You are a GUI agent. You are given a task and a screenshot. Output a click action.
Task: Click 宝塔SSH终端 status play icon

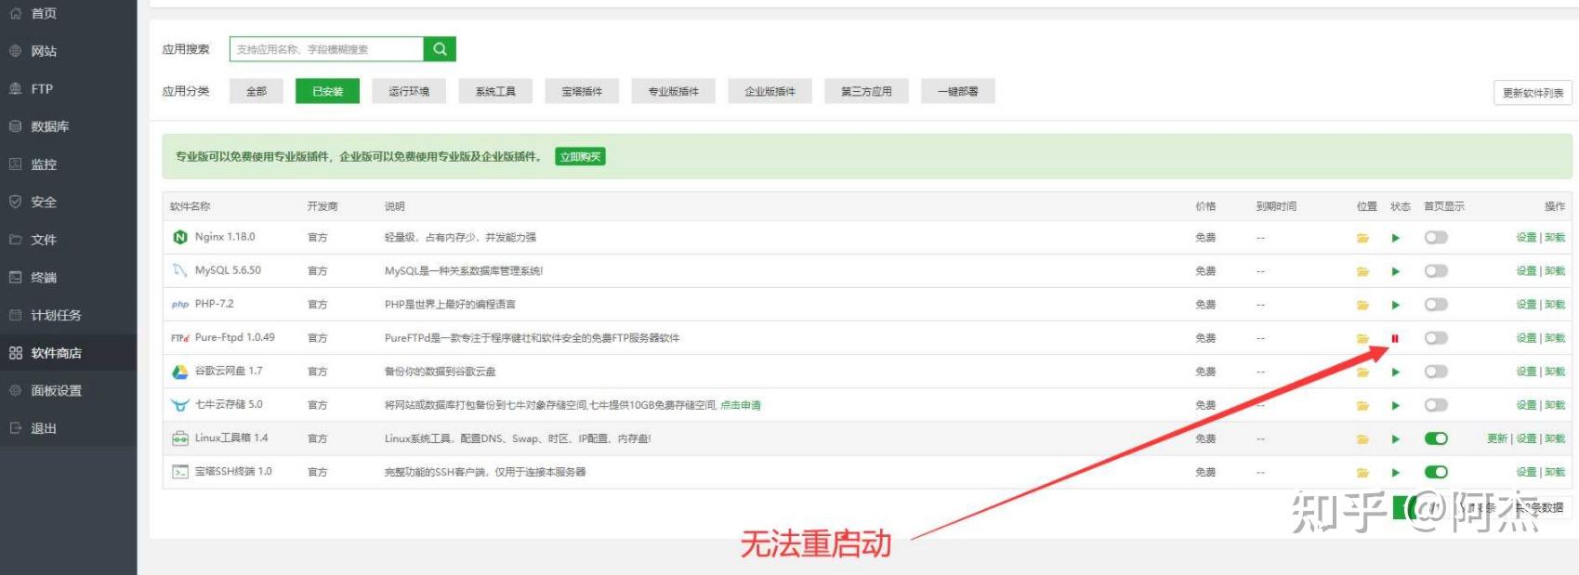coord(1396,472)
